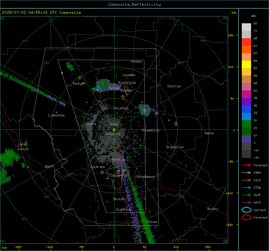This screenshot has height=251, width=269.
Task: Click the -30 dBZ scale value
Action: point(256,158)
